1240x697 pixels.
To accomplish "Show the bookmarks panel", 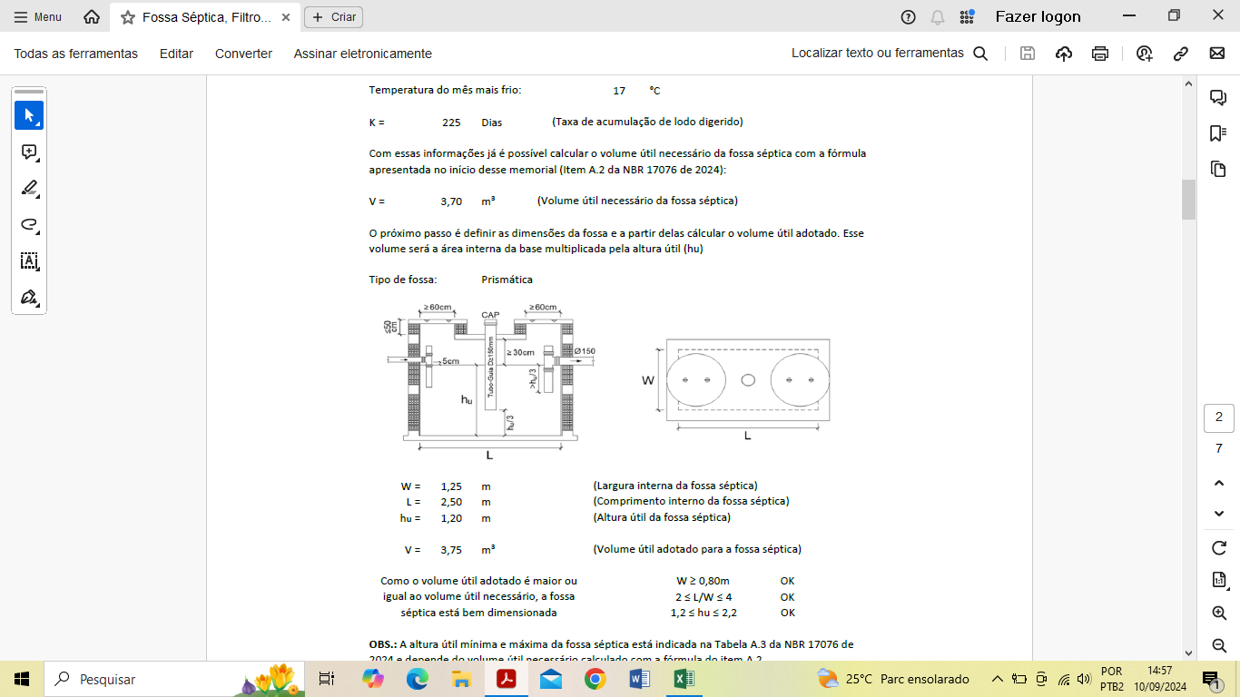I will click(1218, 133).
